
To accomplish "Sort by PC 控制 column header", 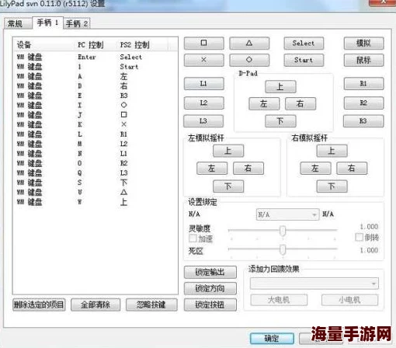I will point(96,45).
